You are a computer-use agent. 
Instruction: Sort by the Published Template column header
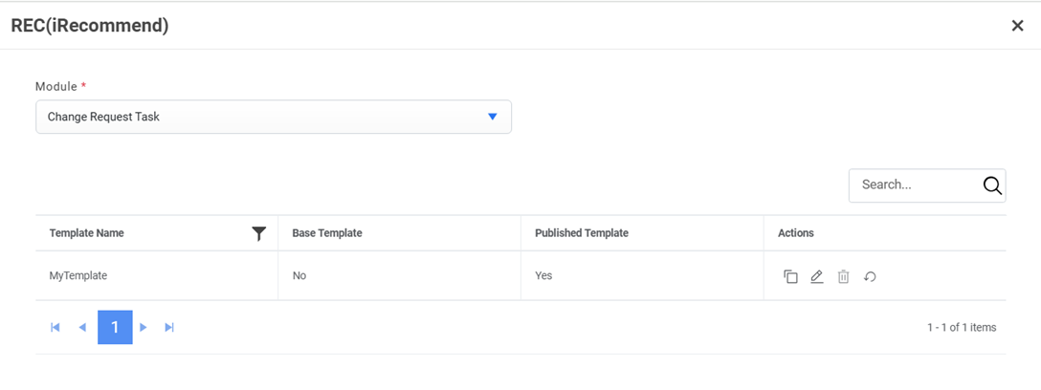[x=582, y=233]
